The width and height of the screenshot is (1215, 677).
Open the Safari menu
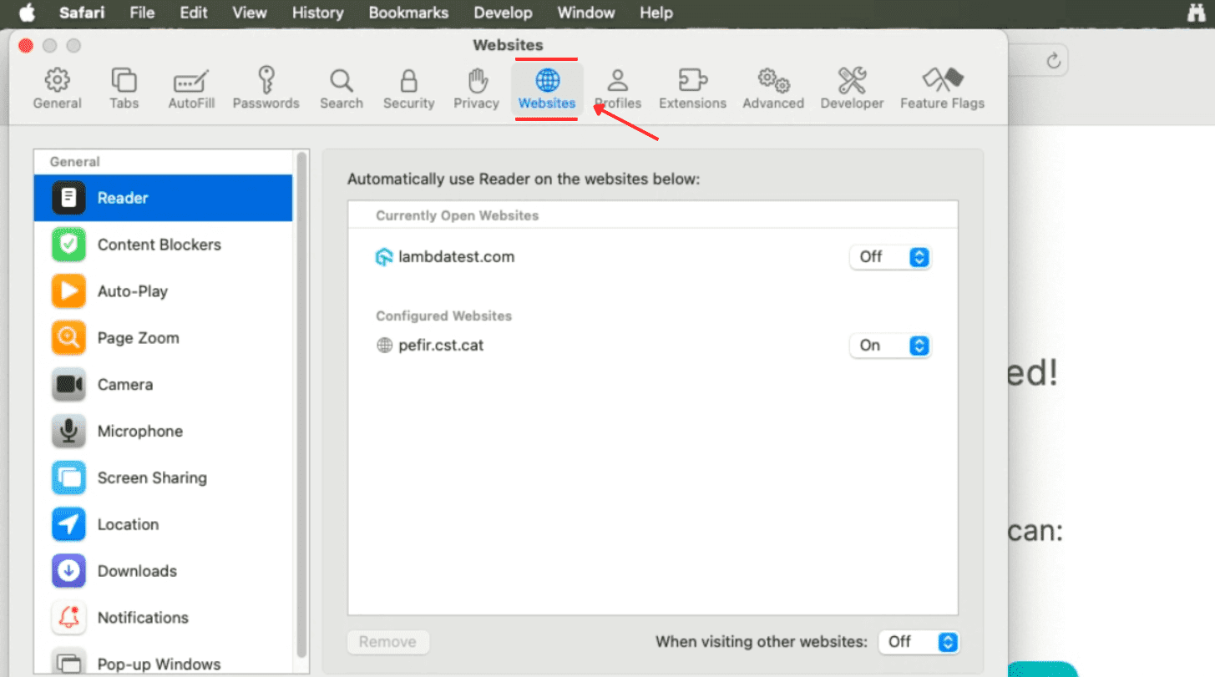click(x=82, y=13)
